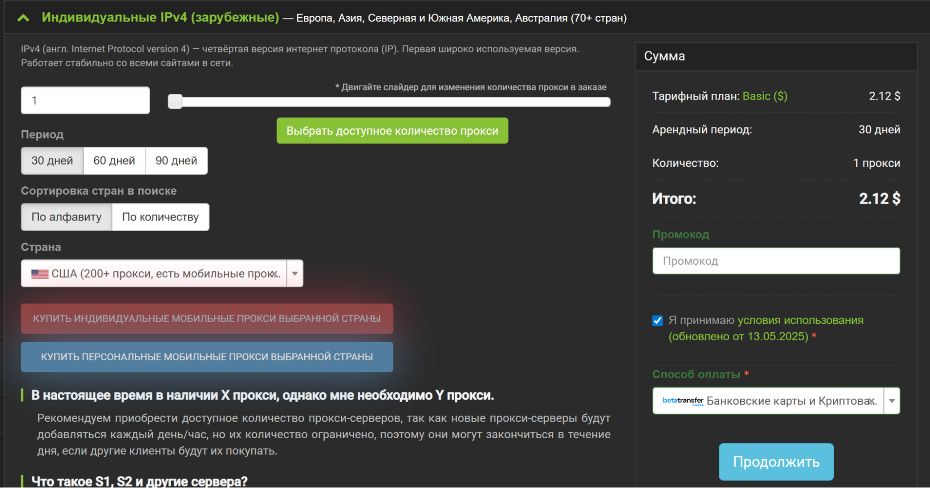This screenshot has width=930, height=488.
Task: Select По алфавиту sorting option
Action: point(66,217)
